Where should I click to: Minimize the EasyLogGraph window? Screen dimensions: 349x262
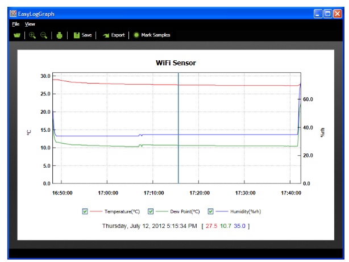318,14
